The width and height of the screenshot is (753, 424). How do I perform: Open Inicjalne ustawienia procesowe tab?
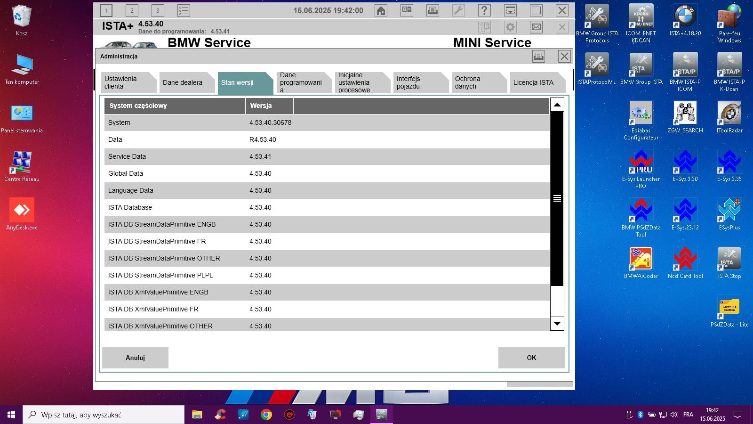[362, 82]
